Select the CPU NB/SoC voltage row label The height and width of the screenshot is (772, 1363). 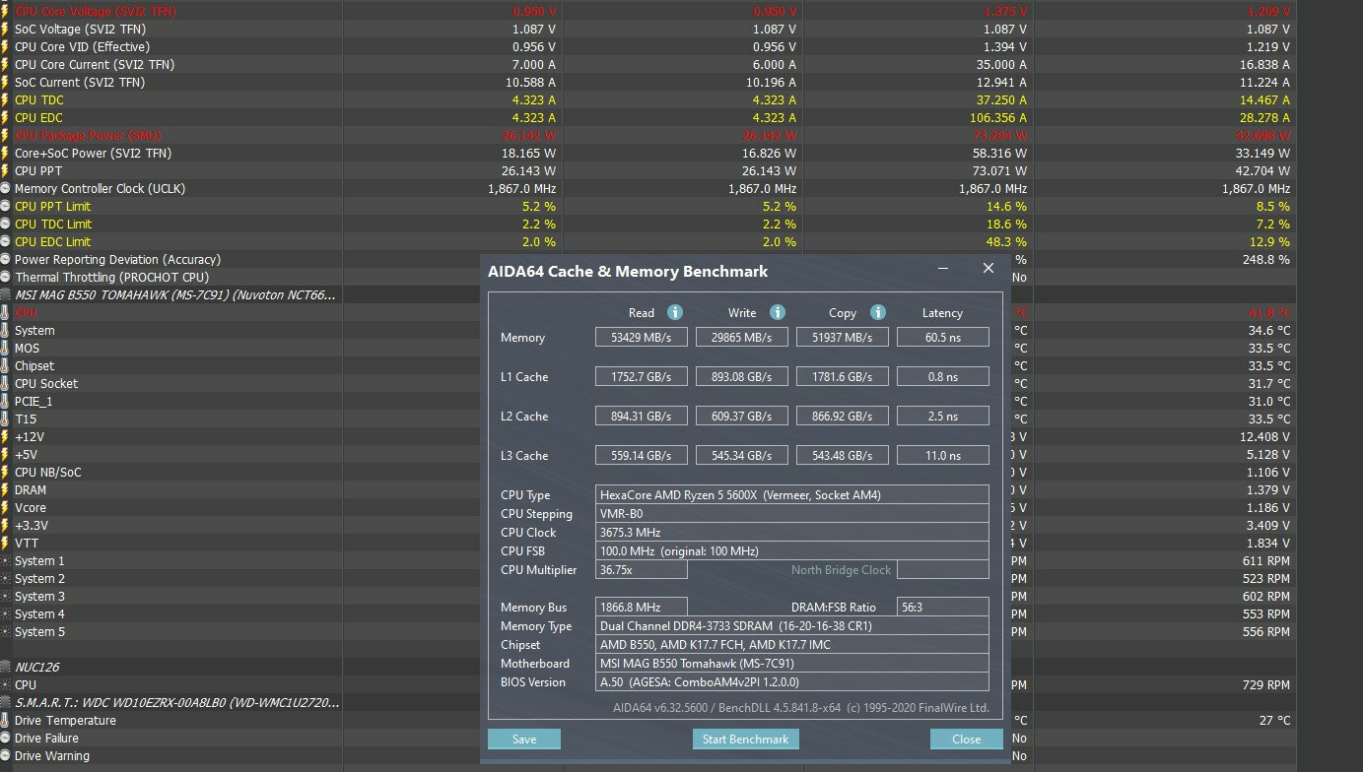click(48, 473)
